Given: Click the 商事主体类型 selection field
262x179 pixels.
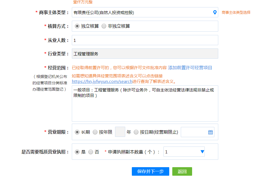Looking at the screenshot, I should coord(145,12).
